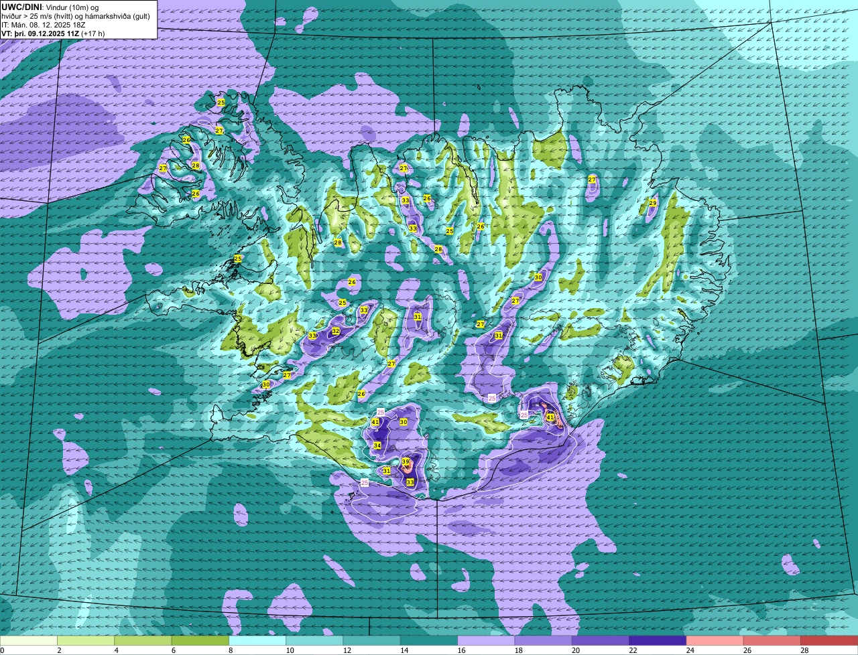Viewport: 858px width, 655px height.
Task: Click the pale yellow legend swatch below 2
Action: (29, 641)
